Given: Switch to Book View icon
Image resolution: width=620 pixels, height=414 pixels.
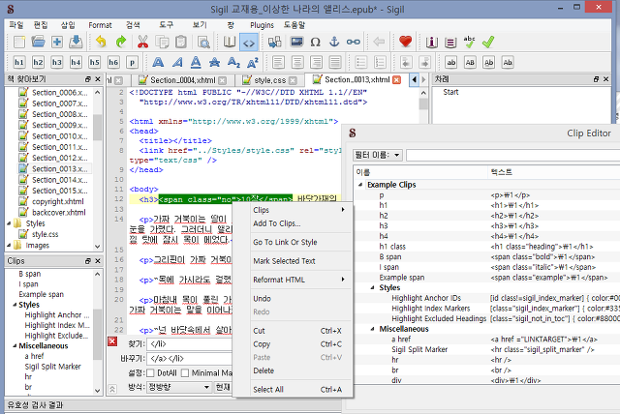Looking at the screenshot, I should click(230, 42).
